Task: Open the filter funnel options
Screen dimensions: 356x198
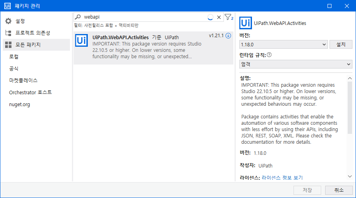Action: [229, 17]
